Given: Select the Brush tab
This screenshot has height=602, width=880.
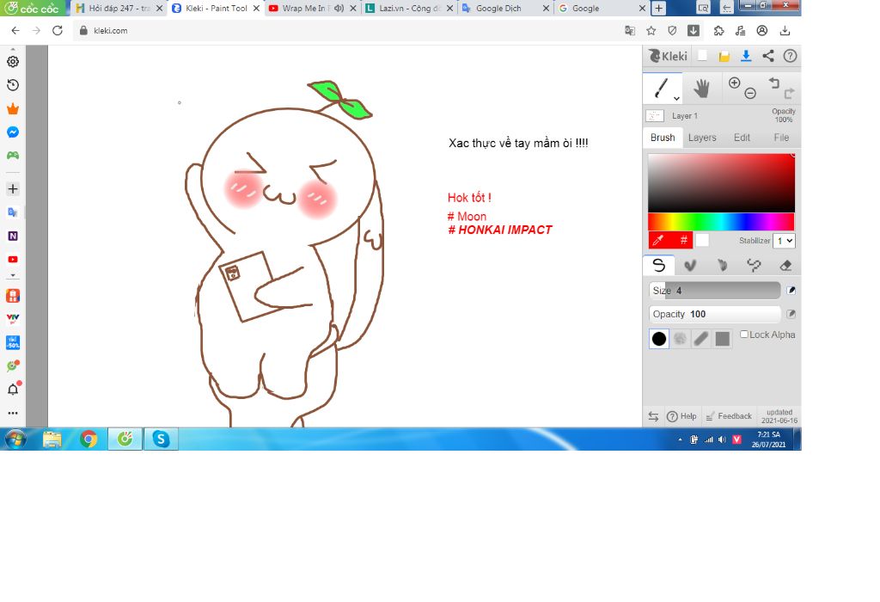Looking at the screenshot, I should click(x=663, y=138).
